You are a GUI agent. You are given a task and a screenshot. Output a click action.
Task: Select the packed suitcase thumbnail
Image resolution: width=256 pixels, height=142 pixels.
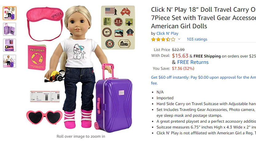10,45
